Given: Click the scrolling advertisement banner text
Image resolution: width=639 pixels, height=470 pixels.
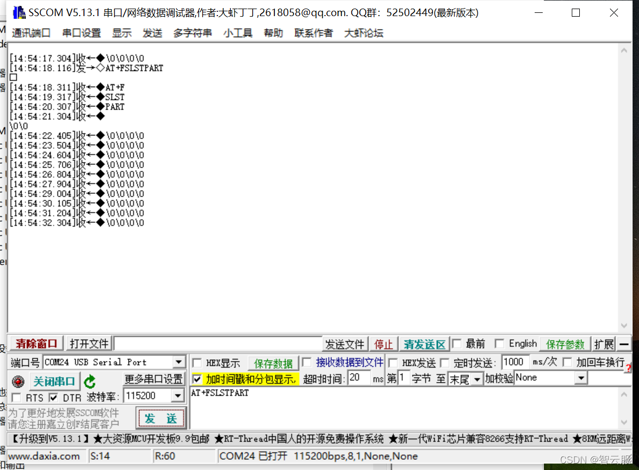Looking at the screenshot, I should click(x=320, y=439).
